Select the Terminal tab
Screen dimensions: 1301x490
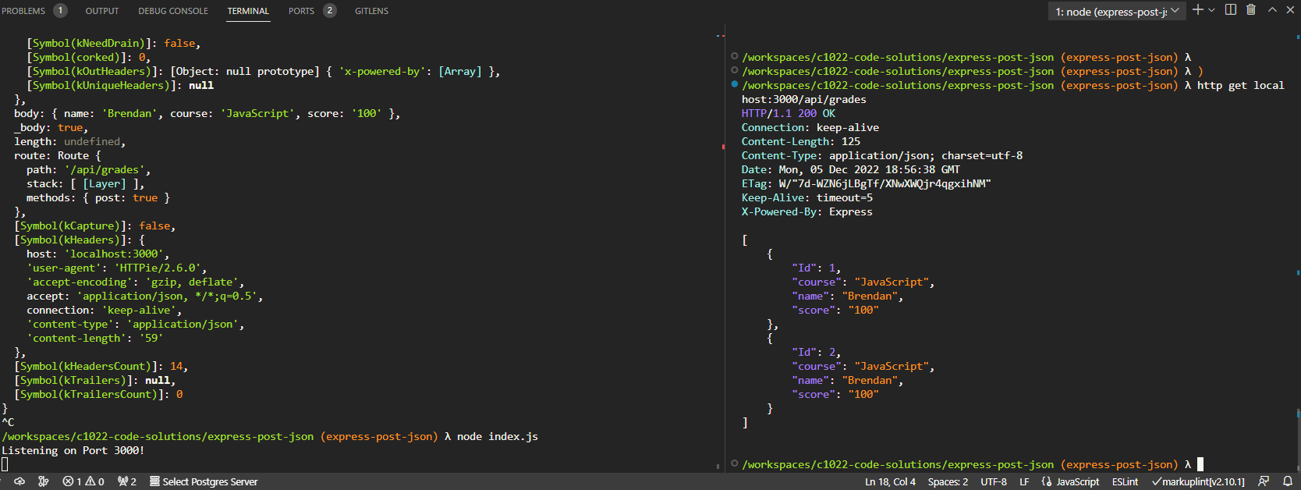(x=248, y=11)
